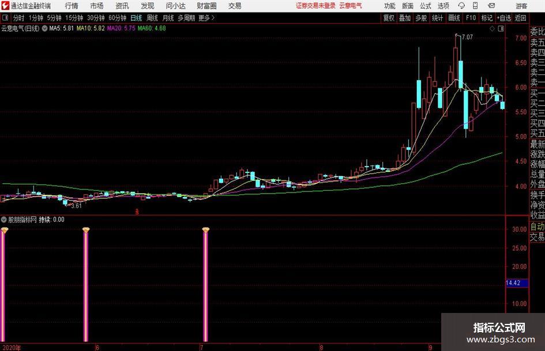Image resolution: width=545 pixels, height=351 pixels.
Task: Open the 公式 menu
Action: click(425, 6)
